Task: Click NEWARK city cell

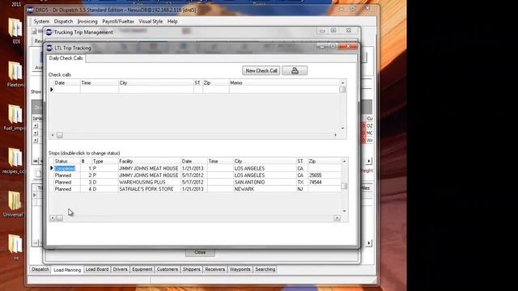Action: pyautogui.click(x=265, y=189)
